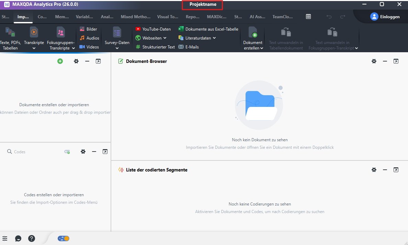Expand Literaturdaten dropdown arrow
Image resolution: width=408 pixels, height=245 pixels.
pos(214,38)
